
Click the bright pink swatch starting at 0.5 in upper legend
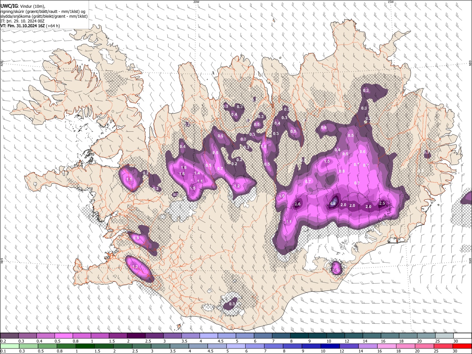(x=64, y=336)
